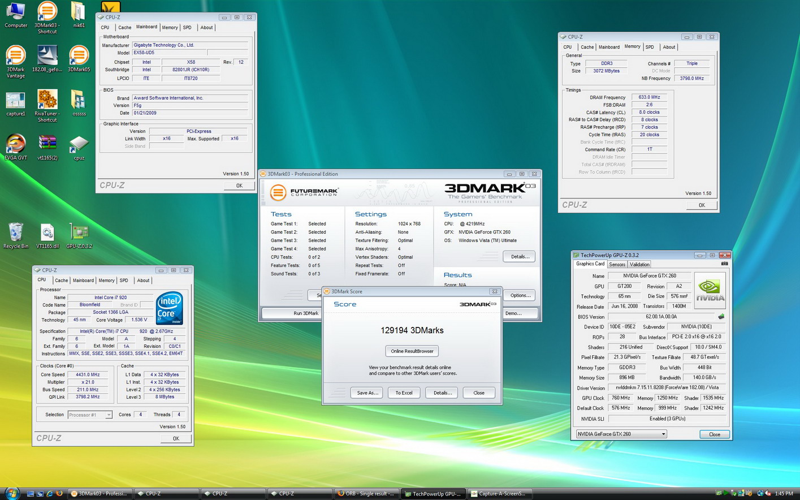The height and width of the screenshot is (500, 800).
Task: Select the 3DMark03 Shortcut desktop icon
Action: coord(47,18)
